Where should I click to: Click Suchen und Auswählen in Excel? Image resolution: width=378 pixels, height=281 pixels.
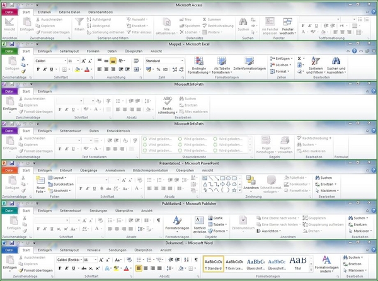[x=336, y=66]
